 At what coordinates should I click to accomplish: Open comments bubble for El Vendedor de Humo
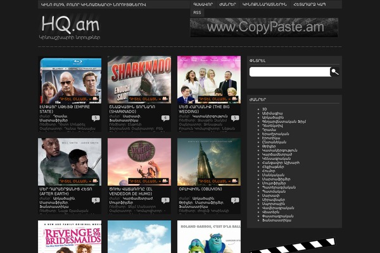point(165,201)
